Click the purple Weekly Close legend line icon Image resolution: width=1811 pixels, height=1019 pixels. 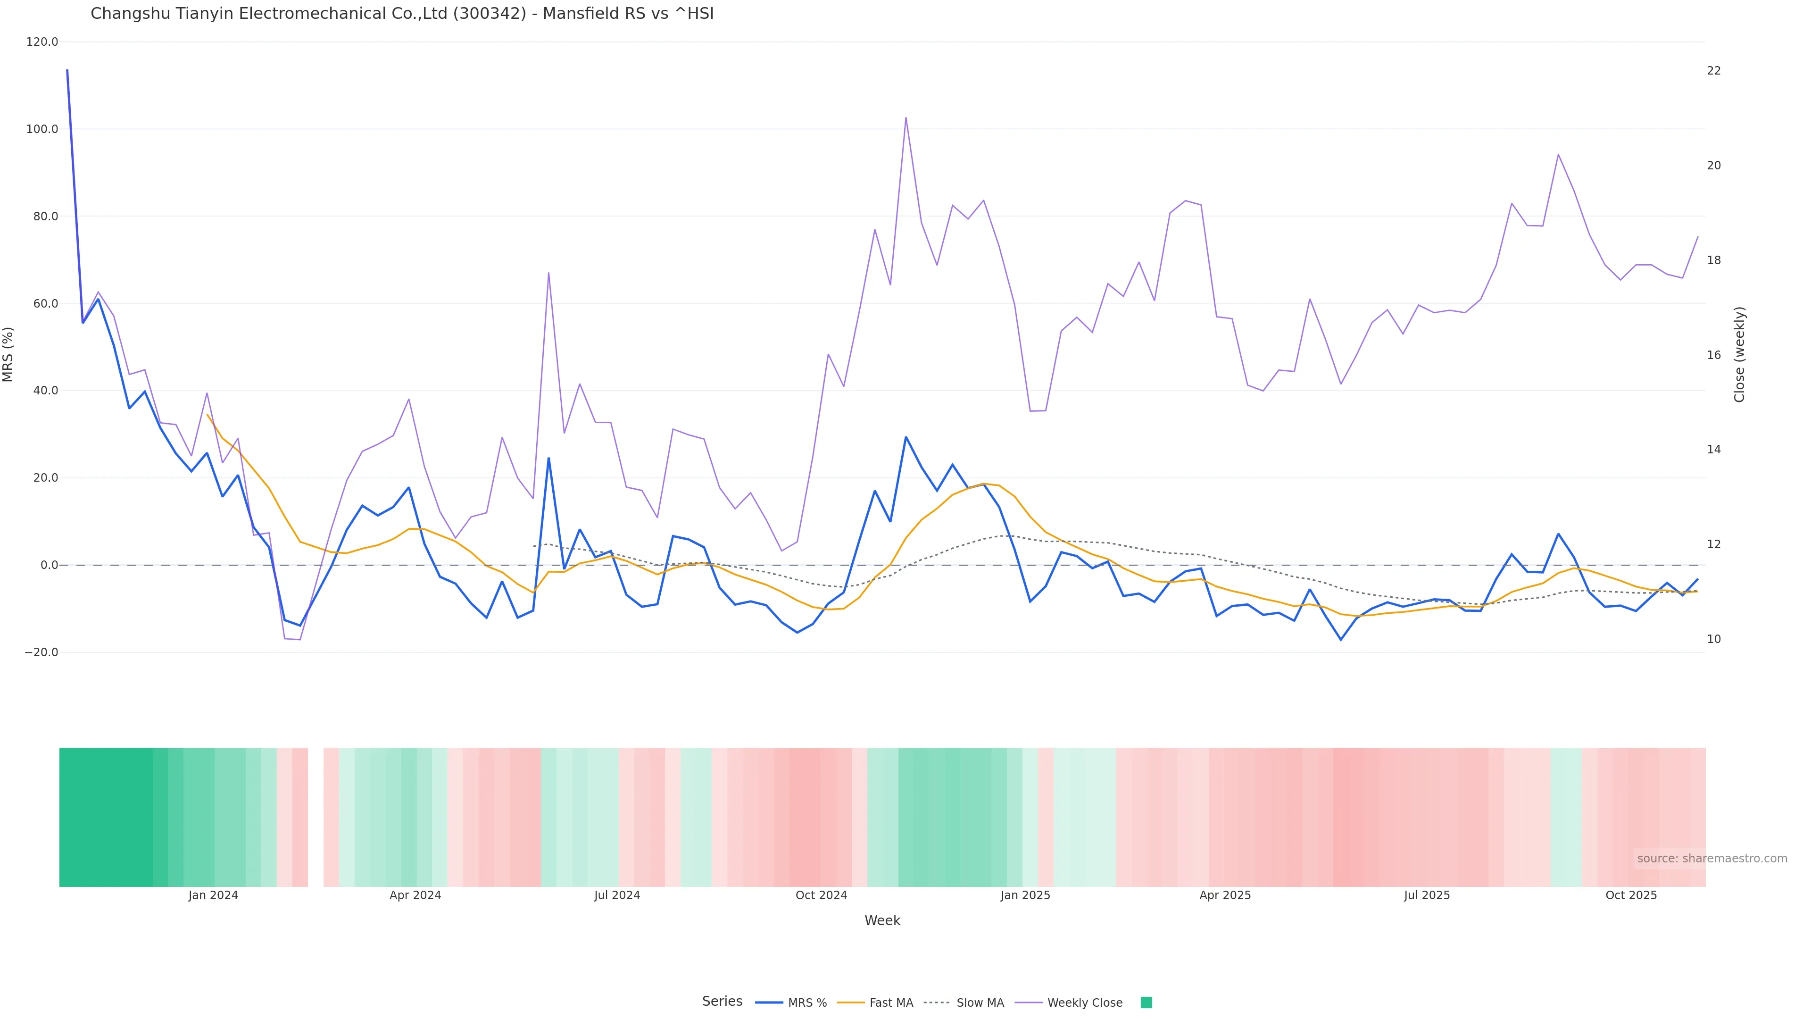(x=1029, y=1003)
